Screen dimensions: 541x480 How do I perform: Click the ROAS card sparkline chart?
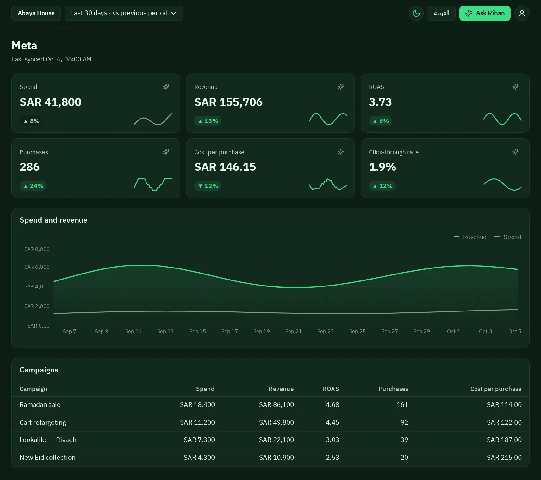(x=503, y=119)
